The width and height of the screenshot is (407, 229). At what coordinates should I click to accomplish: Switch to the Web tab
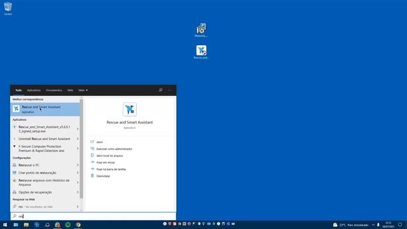click(70, 90)
